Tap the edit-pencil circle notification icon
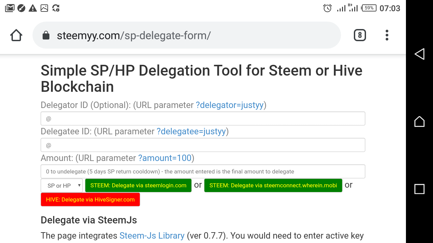433x243 pixels. click(x=21, y=8)
